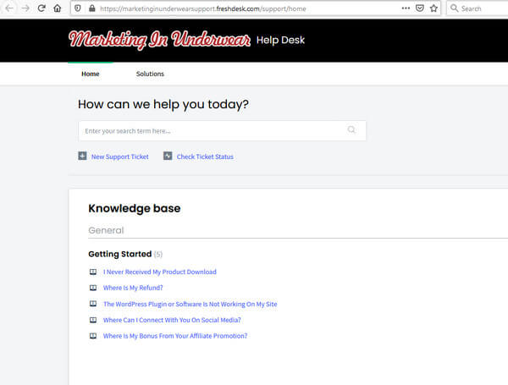Click the browser forward arrow

(25, 8)
